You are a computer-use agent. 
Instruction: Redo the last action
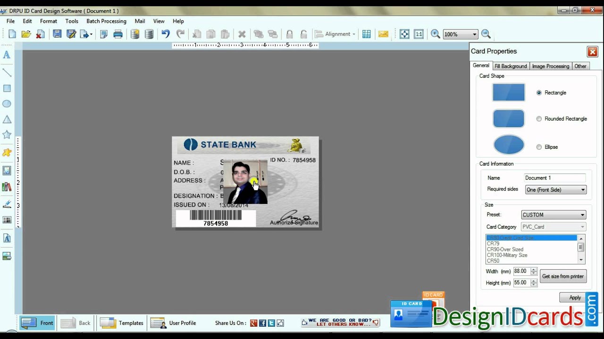pyautogui.click(x=180, y=34)
